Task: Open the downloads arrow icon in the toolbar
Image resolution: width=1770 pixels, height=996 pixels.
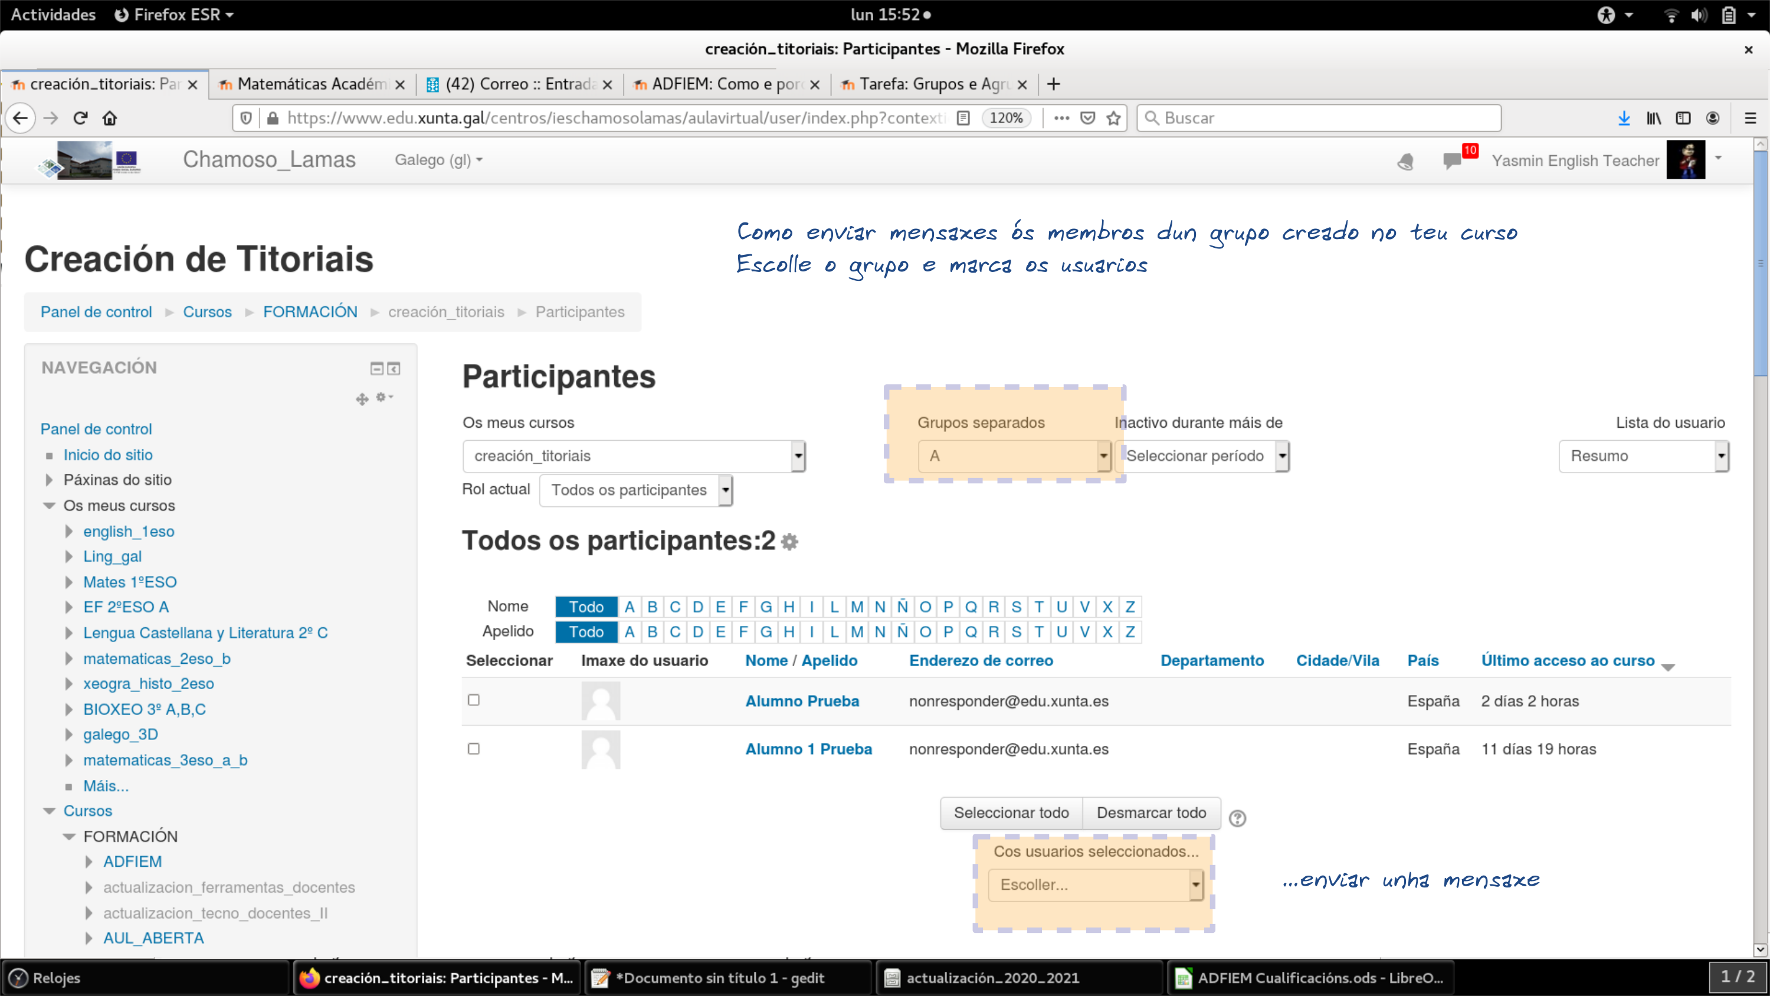Action: coord(1624,118)
